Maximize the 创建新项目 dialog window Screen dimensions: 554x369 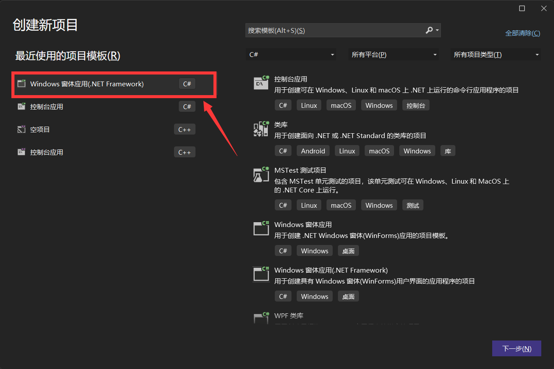click(522, 8)
